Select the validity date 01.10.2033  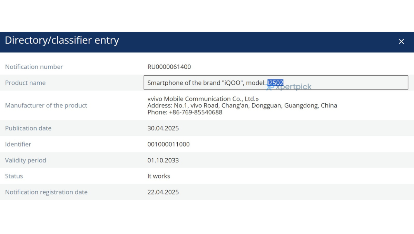(x=163, y=160)
